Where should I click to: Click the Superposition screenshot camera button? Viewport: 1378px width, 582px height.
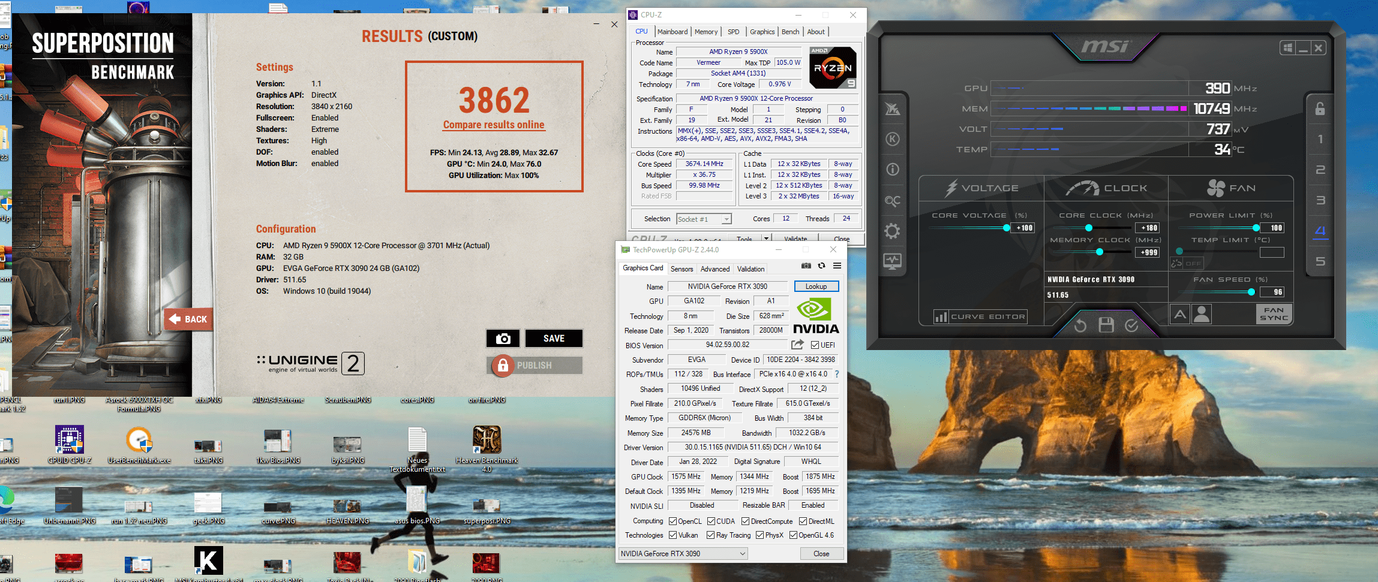pos(503,339)
